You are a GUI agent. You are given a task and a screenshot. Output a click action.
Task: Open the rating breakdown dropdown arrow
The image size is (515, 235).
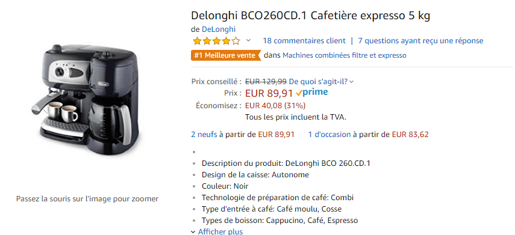(x=249, y=41)
